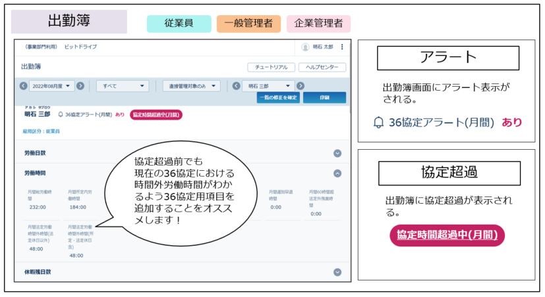Expand the 労働日数 section
545x297 pixels.
[337, 153]
